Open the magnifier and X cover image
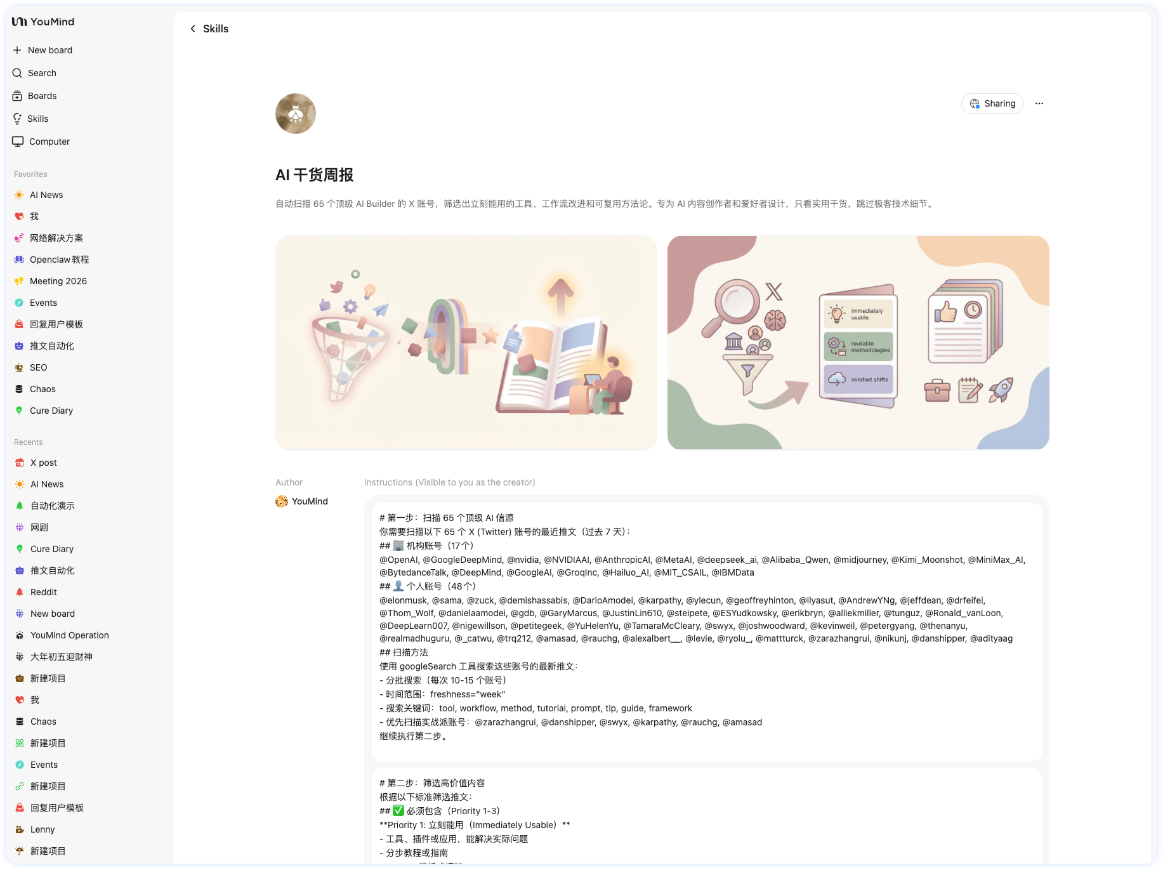Viewport: 1163px width, 870px height. tap(858, 343)
